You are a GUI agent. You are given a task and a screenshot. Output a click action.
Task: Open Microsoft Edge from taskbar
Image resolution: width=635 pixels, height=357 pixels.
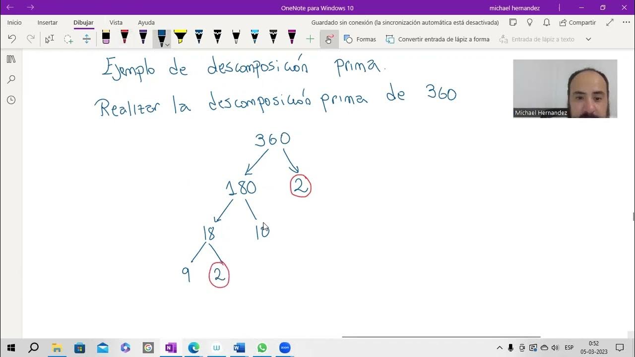coord(193,348)
